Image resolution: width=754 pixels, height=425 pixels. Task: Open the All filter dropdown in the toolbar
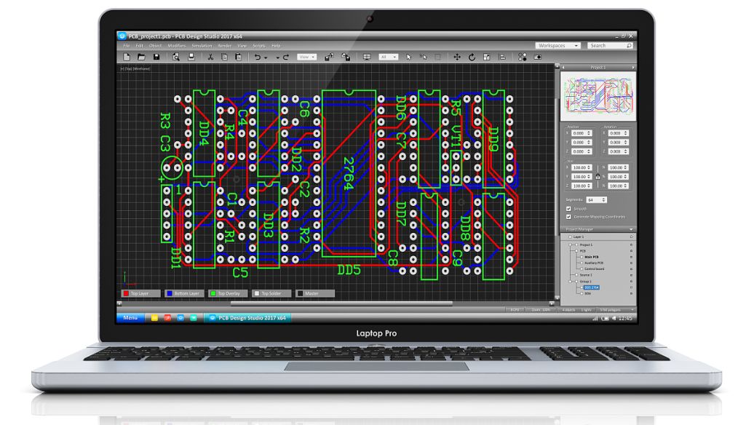[389, 57]
